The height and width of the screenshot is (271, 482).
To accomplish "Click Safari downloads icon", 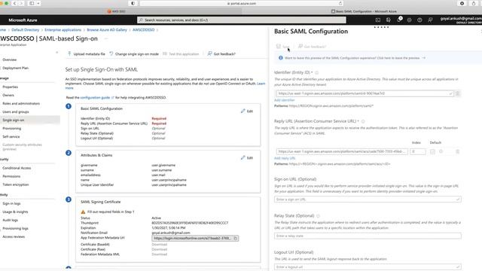I will click(462, 3).
